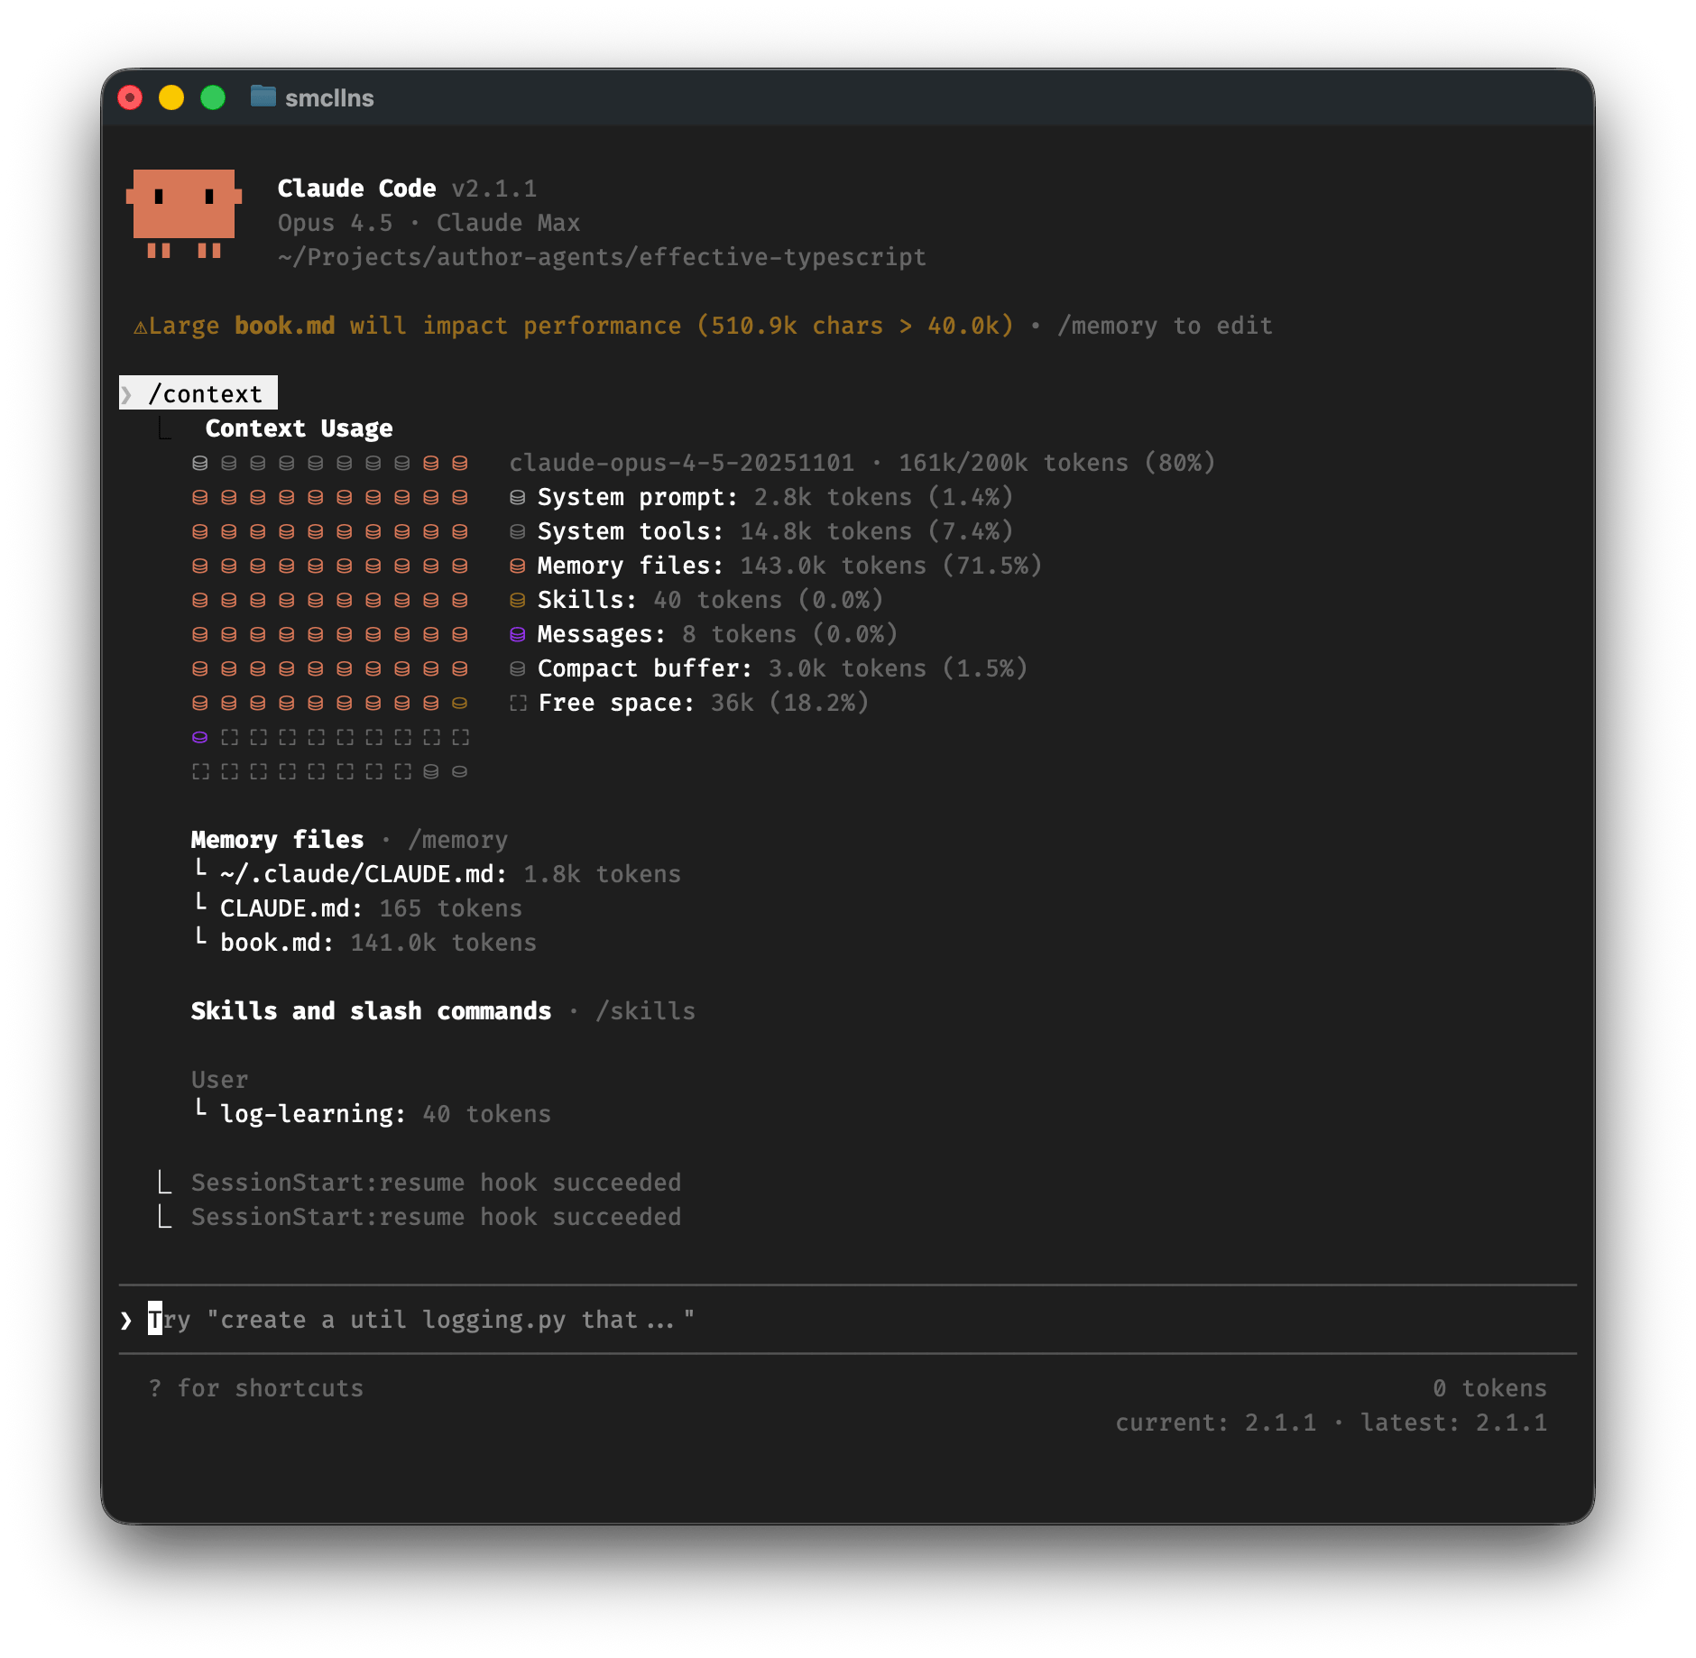
Task: Click the Compact buffer legend icon
Action: point(517,668)
